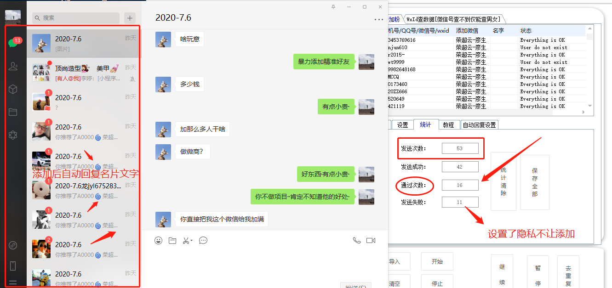Start a voice call with phone icon
This screenshot has width=612, height=288.
coord(357,240)
